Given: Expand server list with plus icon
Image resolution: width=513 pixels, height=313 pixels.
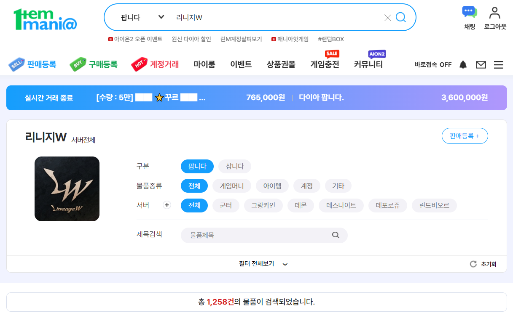Looking at the screenshot, I should click(x=167, y=205).
